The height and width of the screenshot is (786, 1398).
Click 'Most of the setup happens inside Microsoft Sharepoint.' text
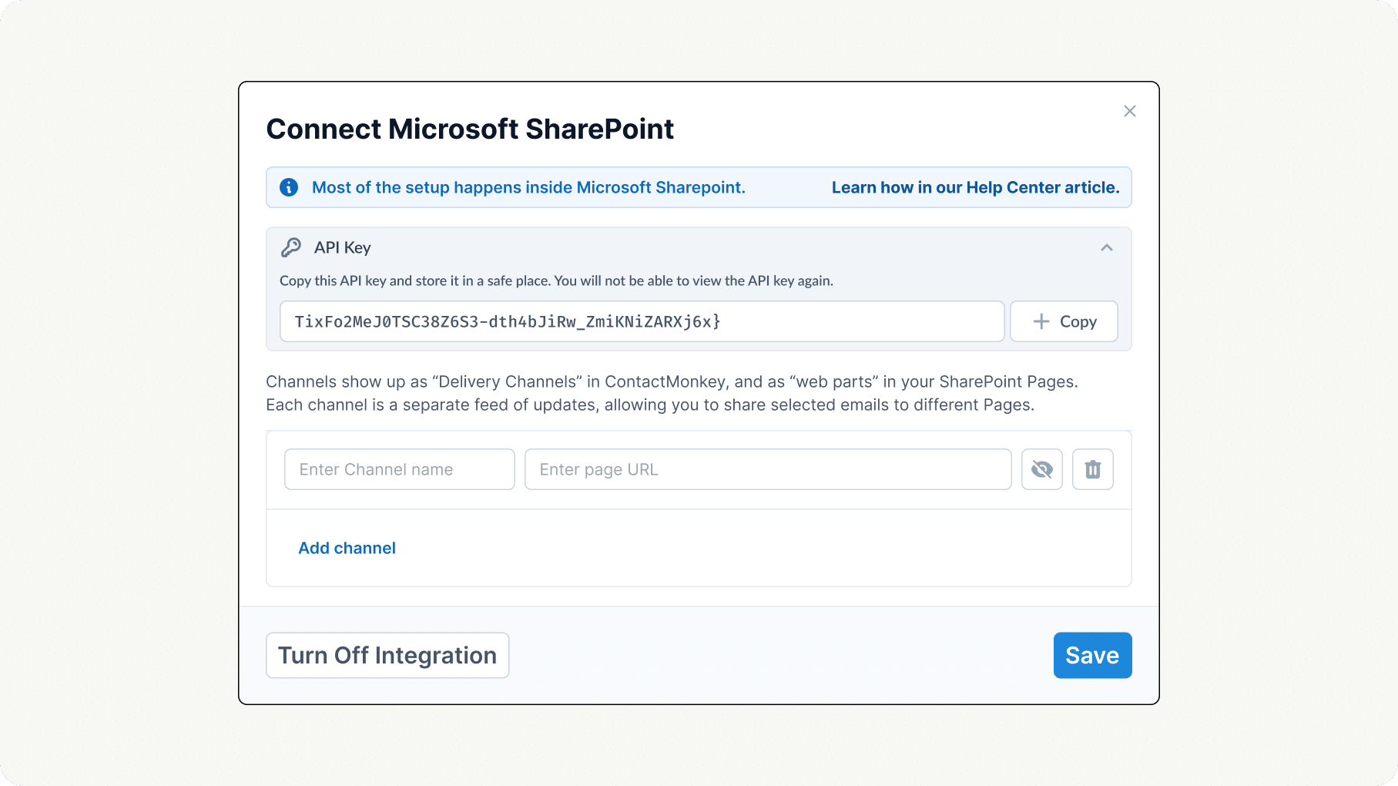[528, 187]
